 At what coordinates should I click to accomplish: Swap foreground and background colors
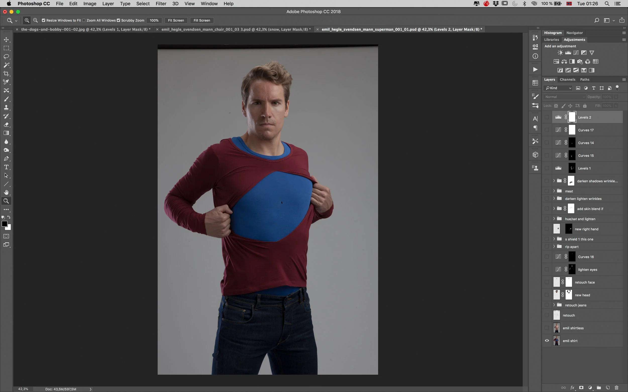pyautogui.click(x=9, y=217)
